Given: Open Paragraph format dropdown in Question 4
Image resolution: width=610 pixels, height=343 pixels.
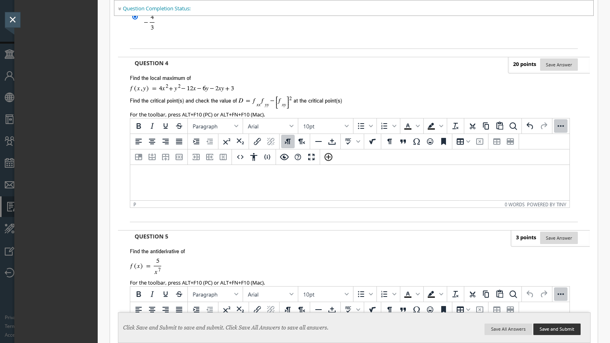Looking at the screenshot, I should coord(215,126).
